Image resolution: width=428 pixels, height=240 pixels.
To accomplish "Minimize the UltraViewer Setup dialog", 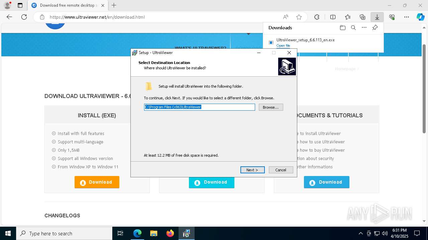I will point(259,53).
